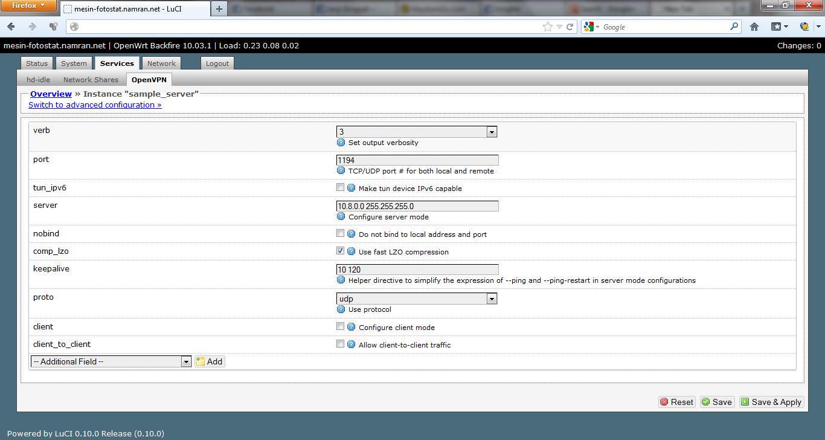
Task: Click help icon next to verb verbosity
Action: pos(341,143)
